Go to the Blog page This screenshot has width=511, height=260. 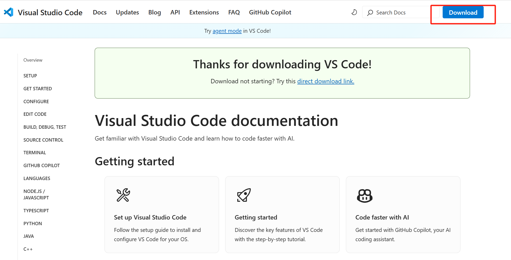[155, 12]
